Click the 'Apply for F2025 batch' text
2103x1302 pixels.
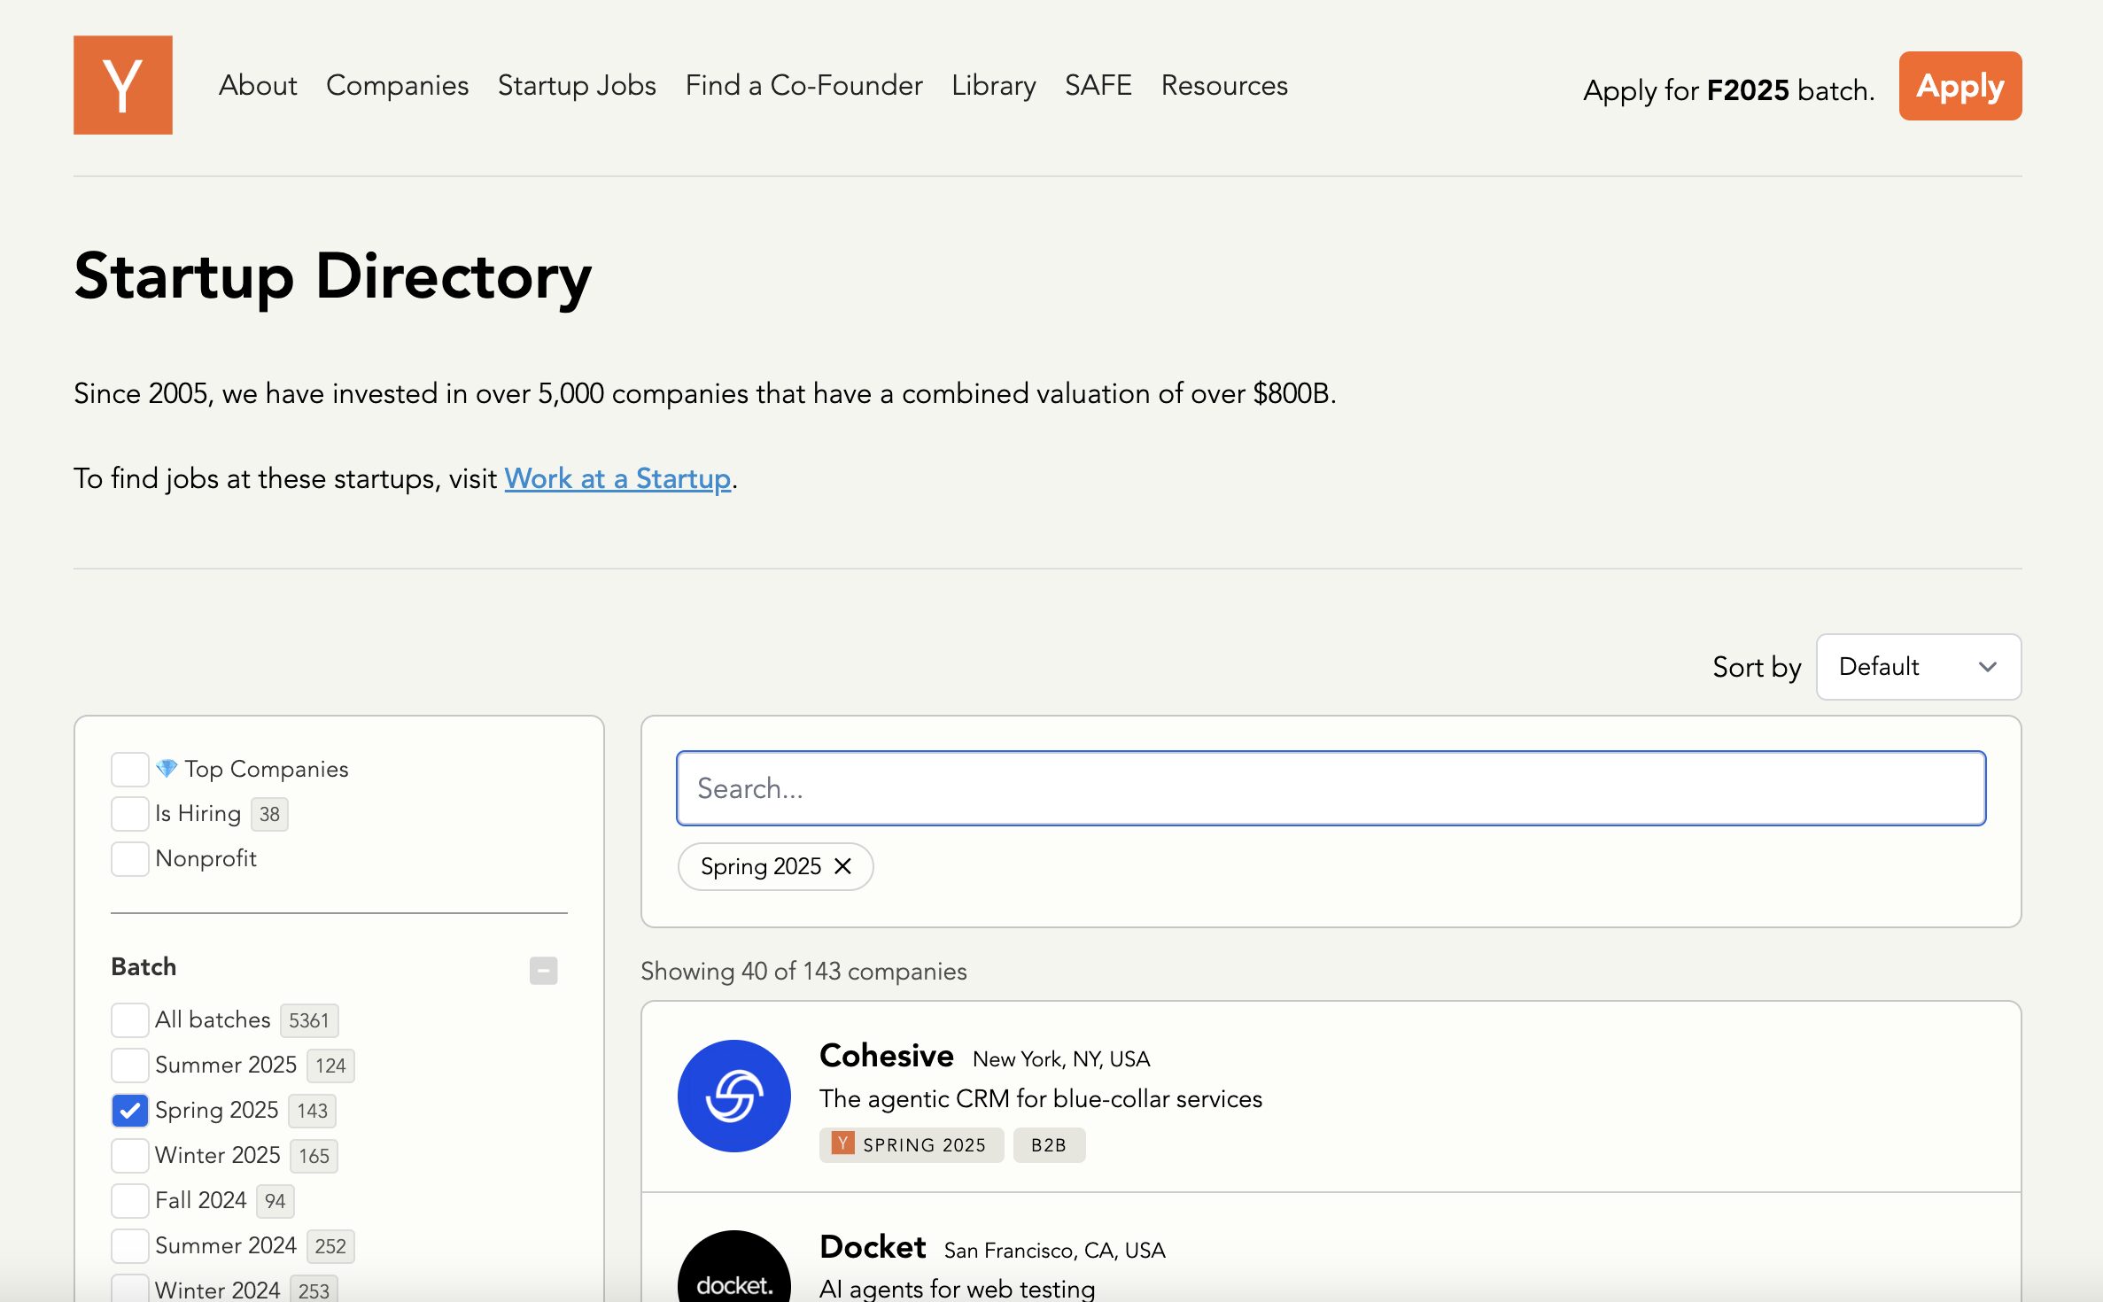point(1728,90)
